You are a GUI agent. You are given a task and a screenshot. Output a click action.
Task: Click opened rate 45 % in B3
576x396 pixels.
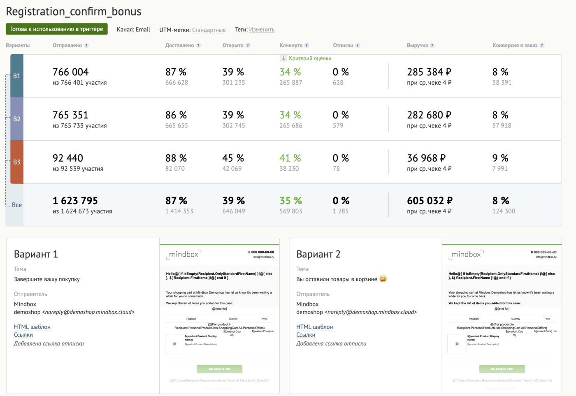click(x=233, y=158)
